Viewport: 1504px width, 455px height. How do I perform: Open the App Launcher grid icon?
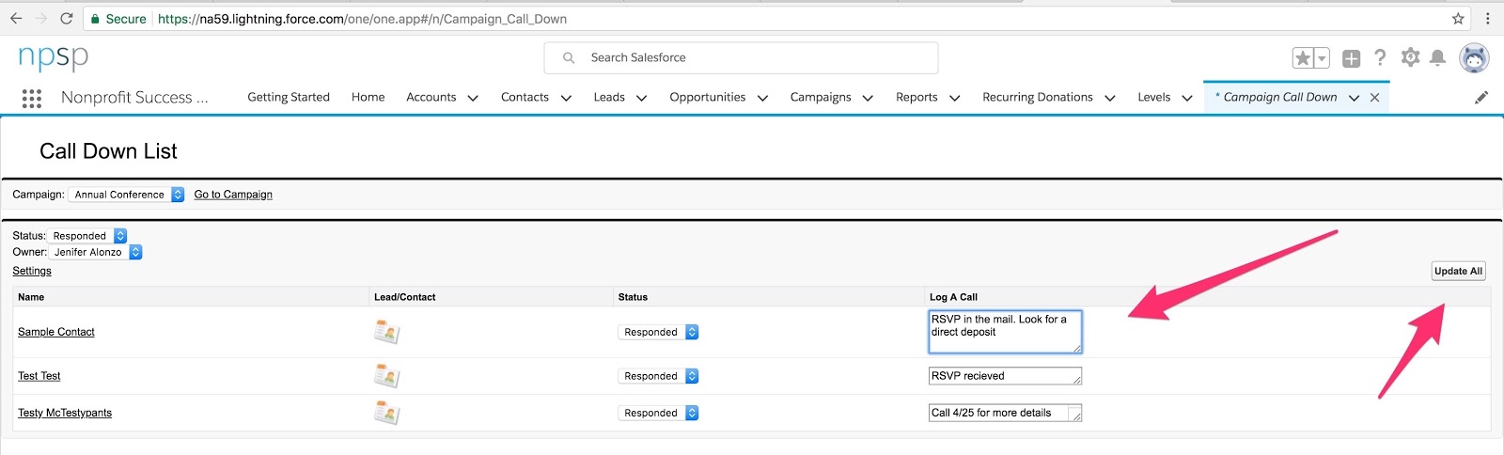coord(31,98)
